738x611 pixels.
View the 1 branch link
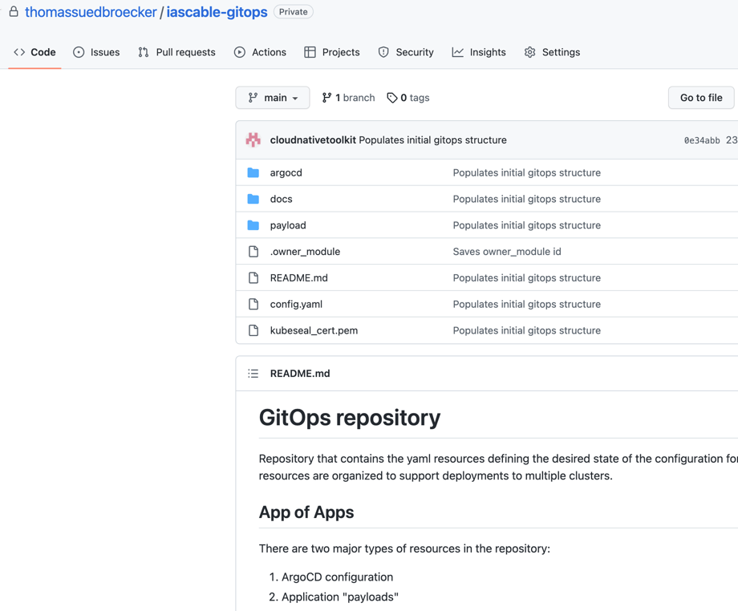click(348, 98)
